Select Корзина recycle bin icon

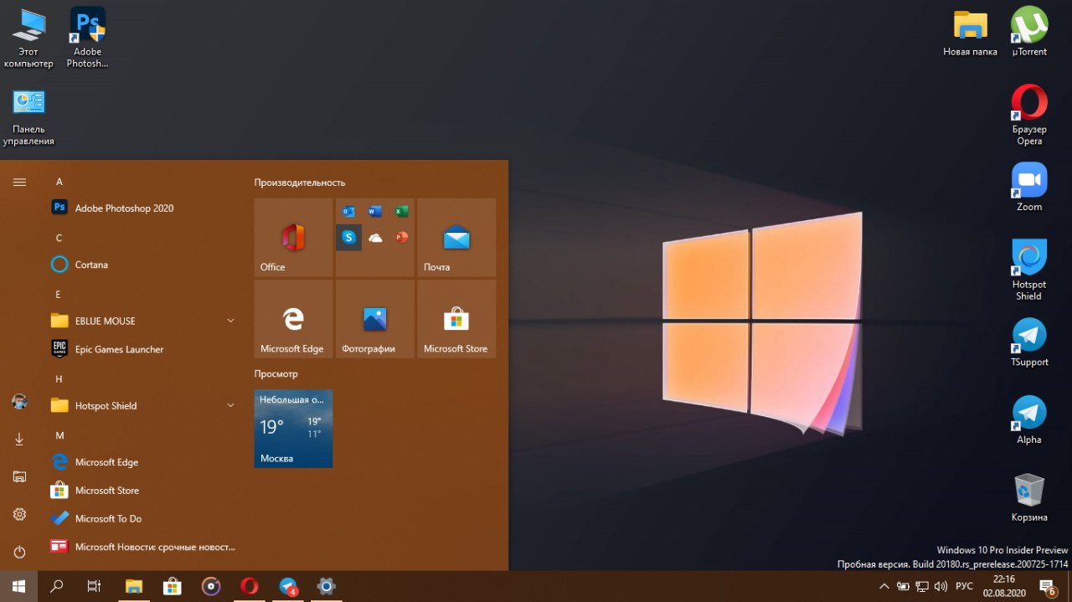coord(1029,498)
